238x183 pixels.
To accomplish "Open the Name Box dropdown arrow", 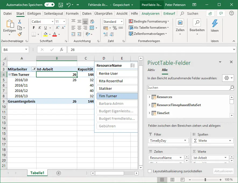I will [x=26, y=50].
